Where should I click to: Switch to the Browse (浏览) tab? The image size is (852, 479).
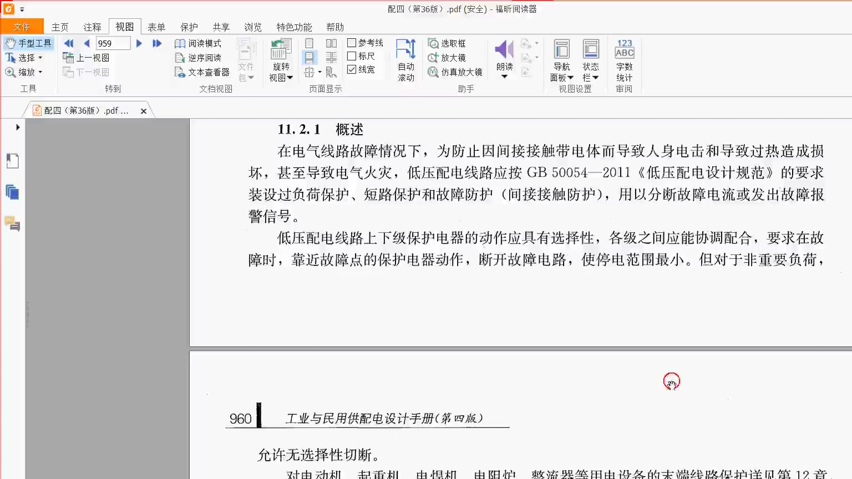253,27
